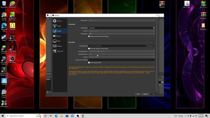Click the settings panel vertical scrollbar

157,55
